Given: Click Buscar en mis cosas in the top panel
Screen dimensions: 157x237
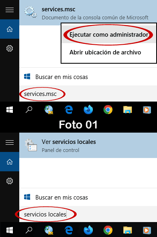Looking at the screenshot, I should [88, 77].
